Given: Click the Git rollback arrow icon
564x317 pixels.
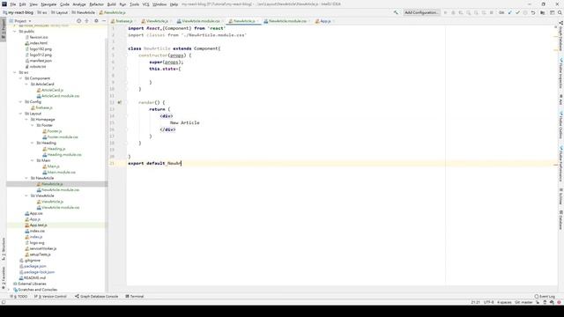Looking at the screenshot, I should [533, 12].
